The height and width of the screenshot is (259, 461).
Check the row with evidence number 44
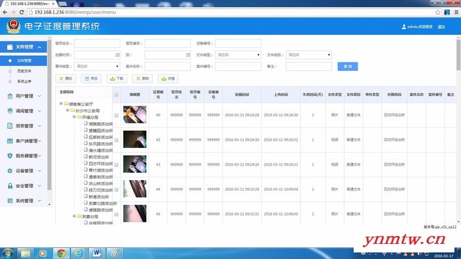point(117,189)
